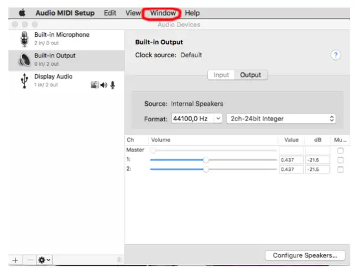The image size is (355, 274).
Task: Click the microphone device icon
Action: 25,39
